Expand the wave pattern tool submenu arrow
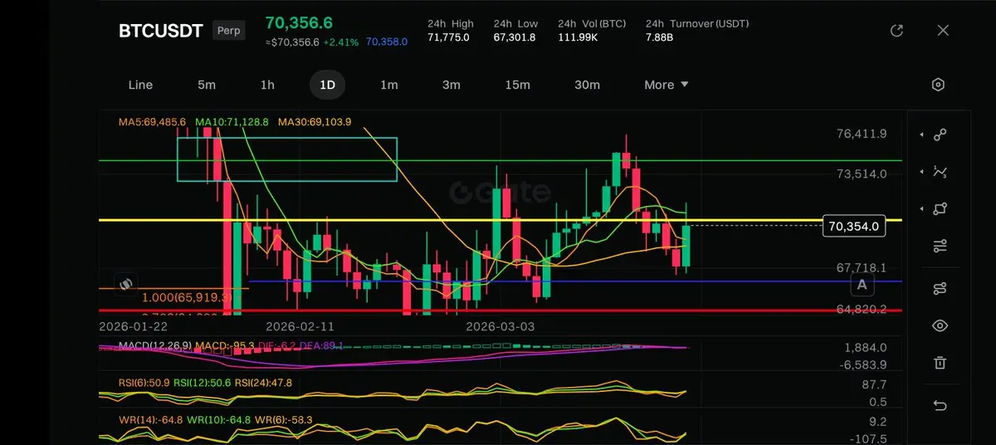 point(921,172)
